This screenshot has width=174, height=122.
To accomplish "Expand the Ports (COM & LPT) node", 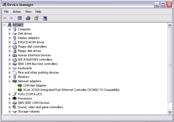I will (x=10, y=94).
